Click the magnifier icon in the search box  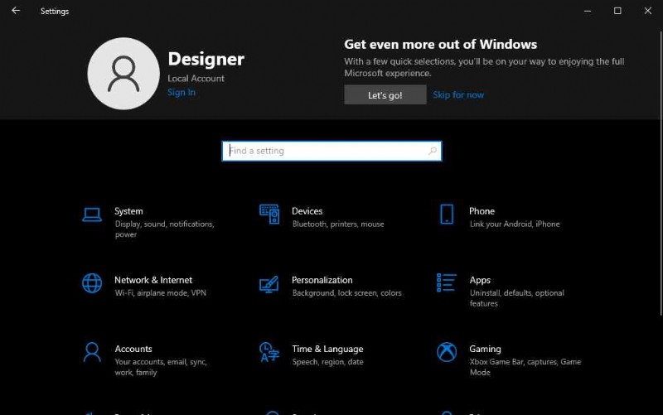tap(432, 151)
